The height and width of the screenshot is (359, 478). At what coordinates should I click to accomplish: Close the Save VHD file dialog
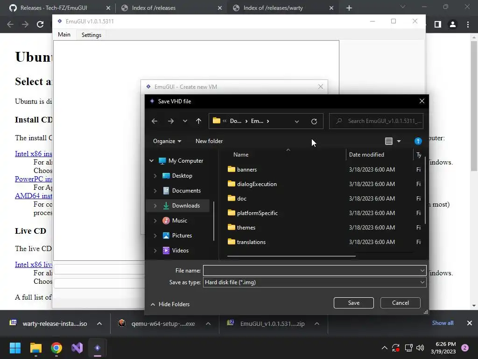[x=422, y=101]
